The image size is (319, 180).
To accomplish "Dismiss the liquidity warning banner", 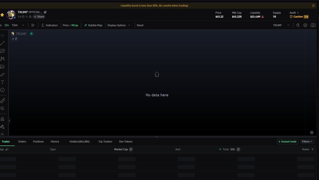I will [x=313, y=6].
